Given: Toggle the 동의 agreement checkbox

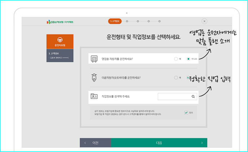Looking at the screenshot, I should pyautogui.click(x=186, y=112).
